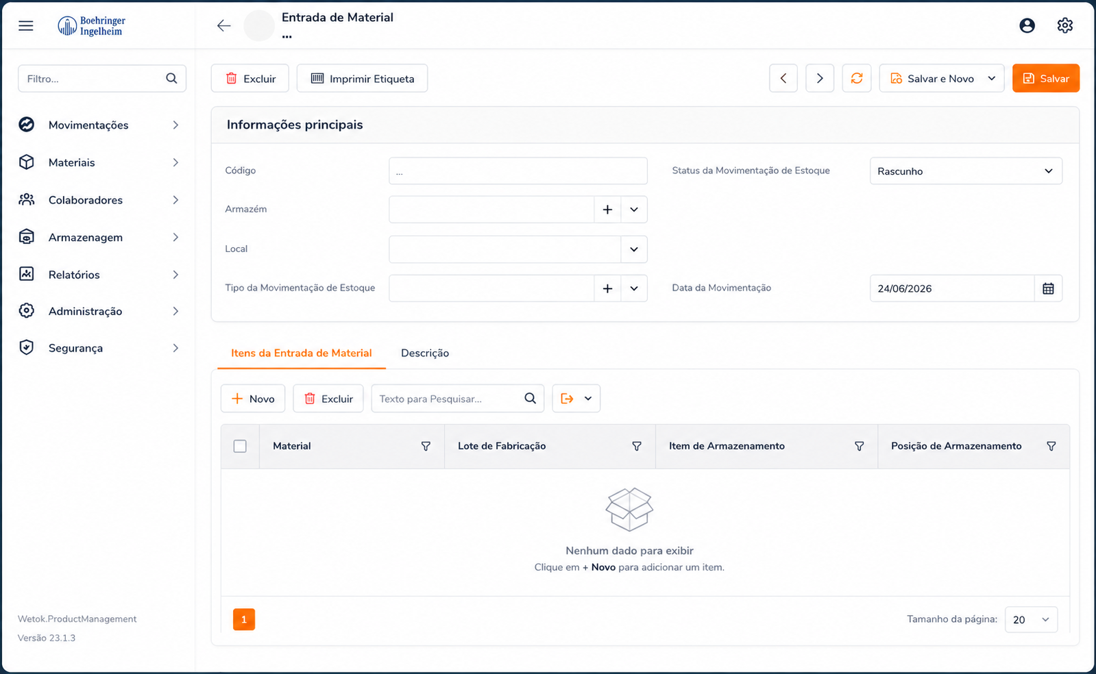Go to page 1 in pager
The image size is (1096, 674).
click(244, 619)
